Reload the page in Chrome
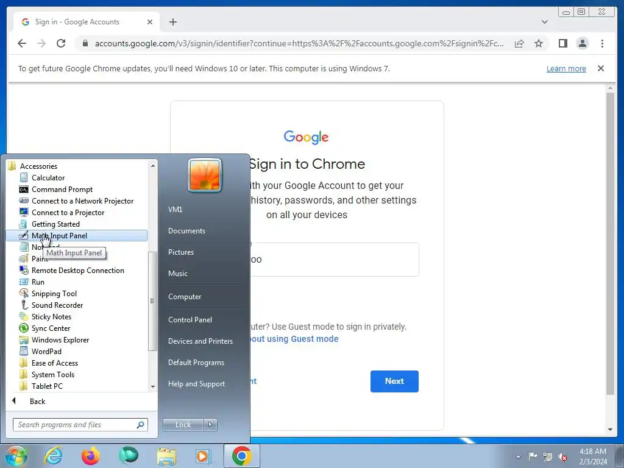 [61, 43]
